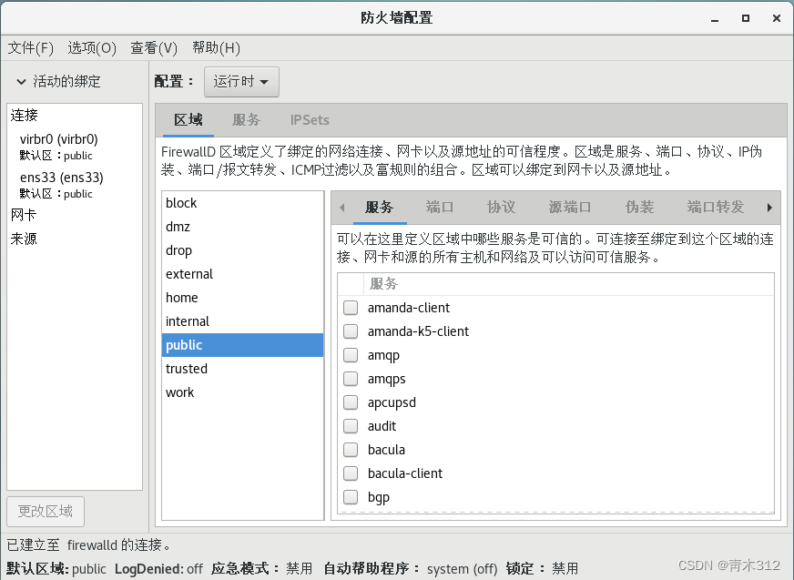
Task: Click the 来源 entry in bindings list
Action: point(24,239)
